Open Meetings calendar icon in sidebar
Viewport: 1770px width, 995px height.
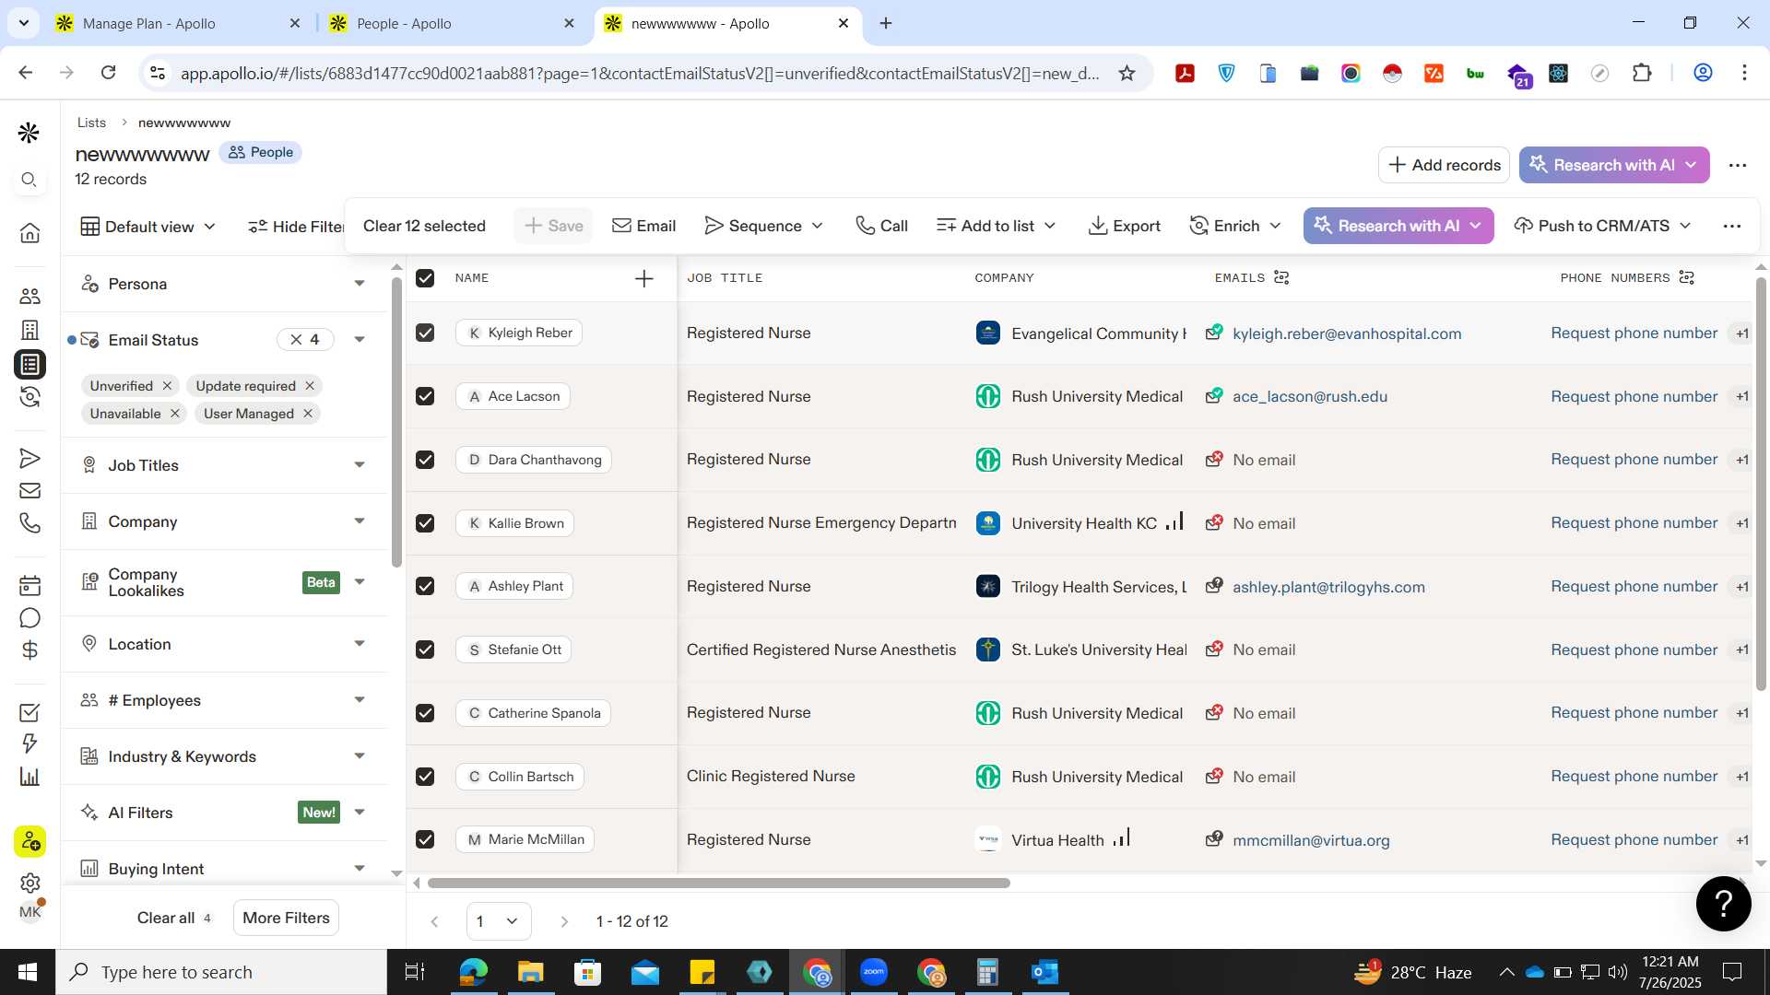[29, 586]
